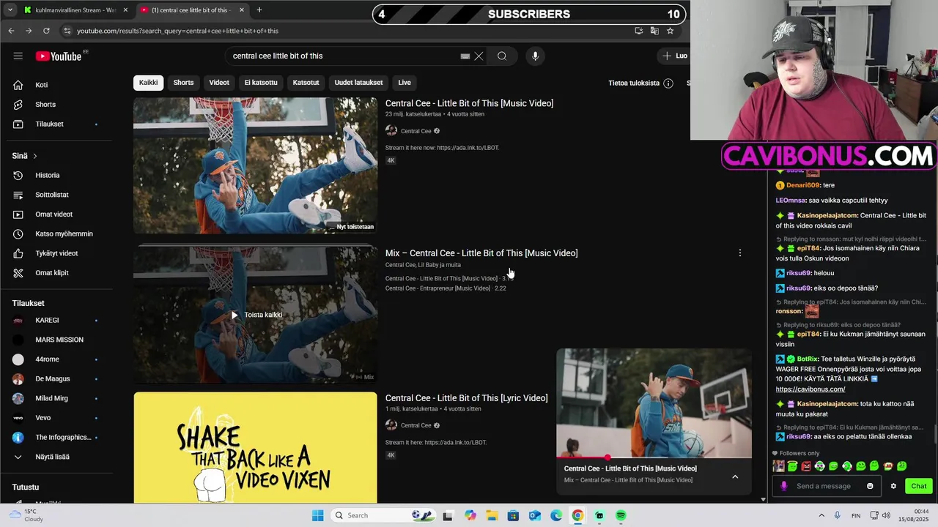Expand the Sinä section chevron

tap(34, 156)
